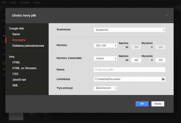Image resolution: width=181 pixels, height=123 pixels.
Task: Click the expanded width field showing 480
Action: pyautogui.click(x=136, y=60)
